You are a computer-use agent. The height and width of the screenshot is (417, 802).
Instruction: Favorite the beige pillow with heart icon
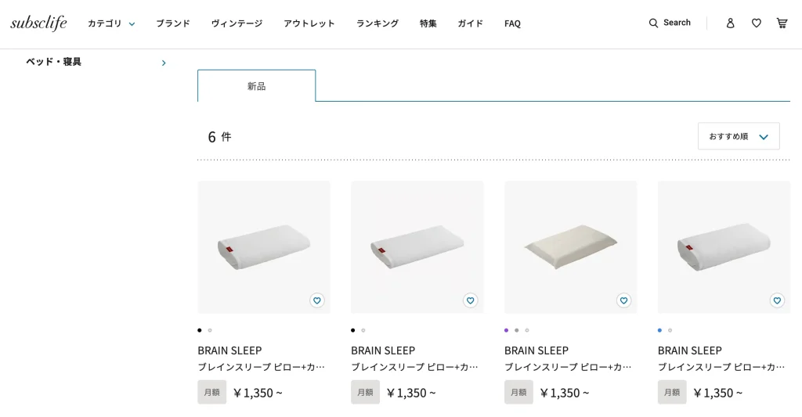coord(624,300)
